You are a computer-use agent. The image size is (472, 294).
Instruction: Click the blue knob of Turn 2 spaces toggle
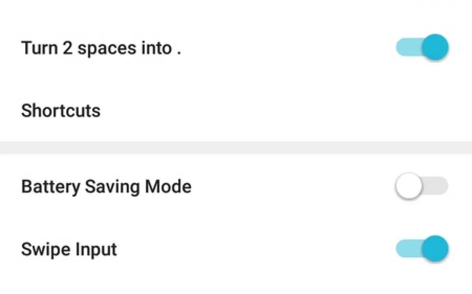click(435, 48)
